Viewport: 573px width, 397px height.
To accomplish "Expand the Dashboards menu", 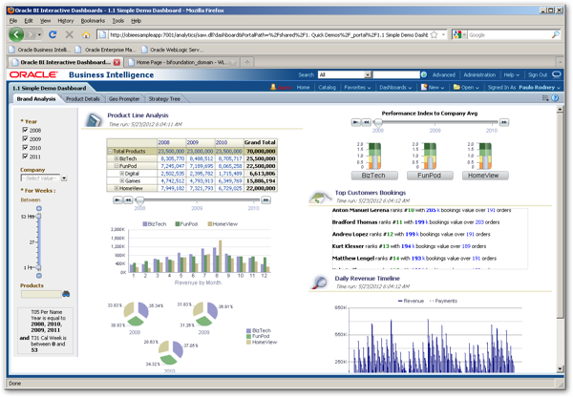I will [395, 87].
